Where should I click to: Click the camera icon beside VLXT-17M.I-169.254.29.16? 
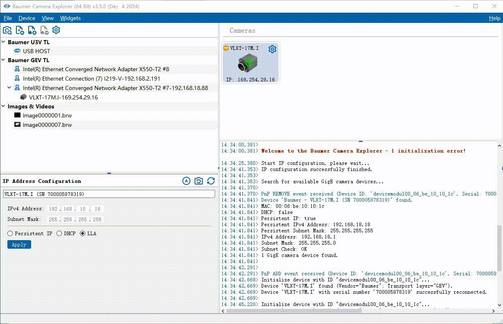[x=23, y=97]
